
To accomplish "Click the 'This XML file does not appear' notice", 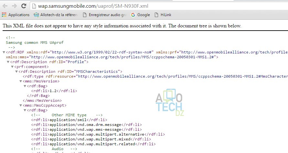I will (x=122, y=26).
